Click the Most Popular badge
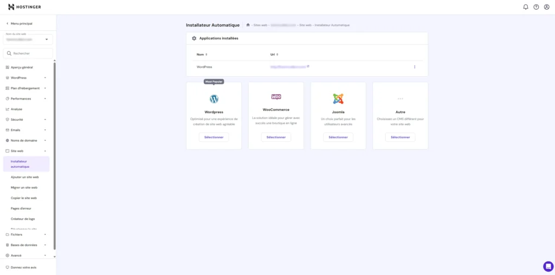 [214, 82]
